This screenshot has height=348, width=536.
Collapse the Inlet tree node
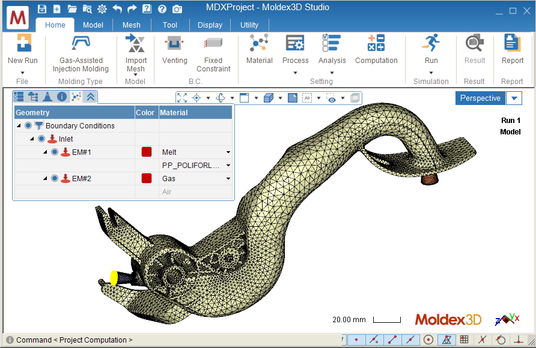[32, 139]
